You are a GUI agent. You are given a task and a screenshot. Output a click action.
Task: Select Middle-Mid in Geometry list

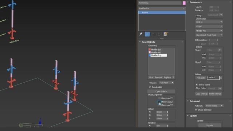point(156,52)
